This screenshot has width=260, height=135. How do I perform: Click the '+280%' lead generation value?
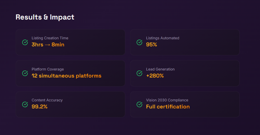[x=155, y=76]
